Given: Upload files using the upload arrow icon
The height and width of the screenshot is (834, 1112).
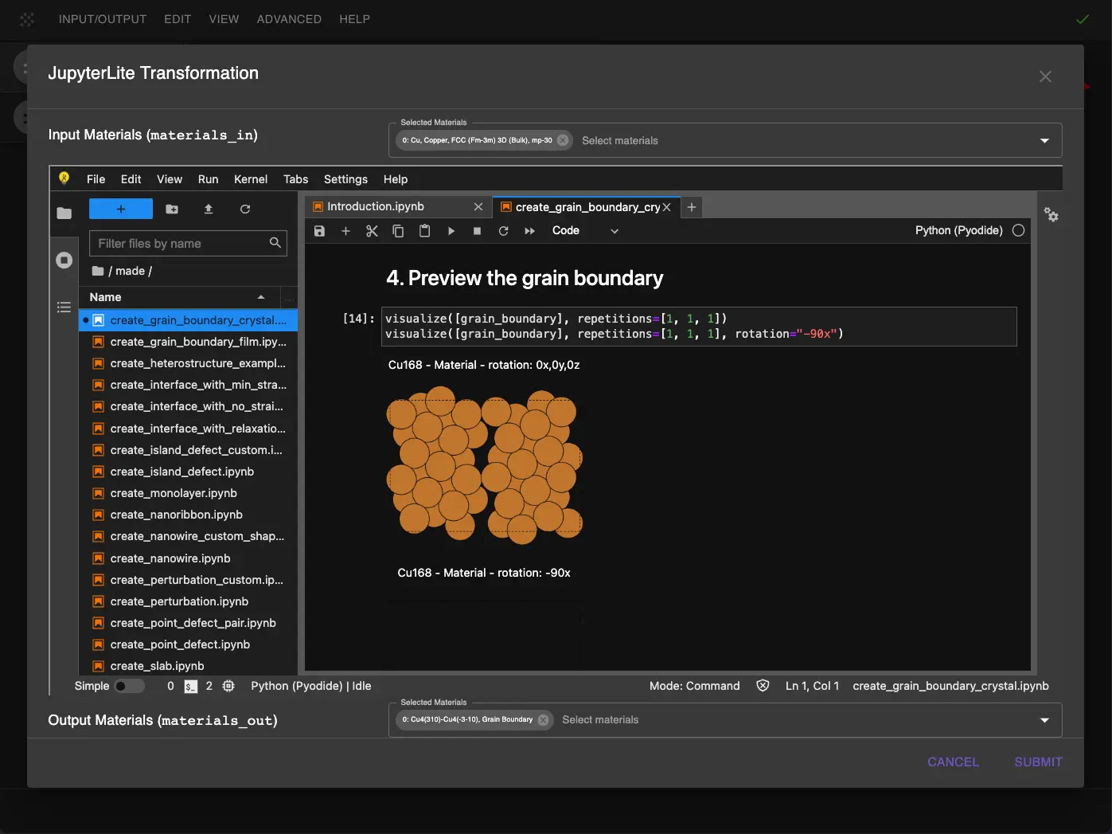Looking at the screenshot, I should coord(209,209).
